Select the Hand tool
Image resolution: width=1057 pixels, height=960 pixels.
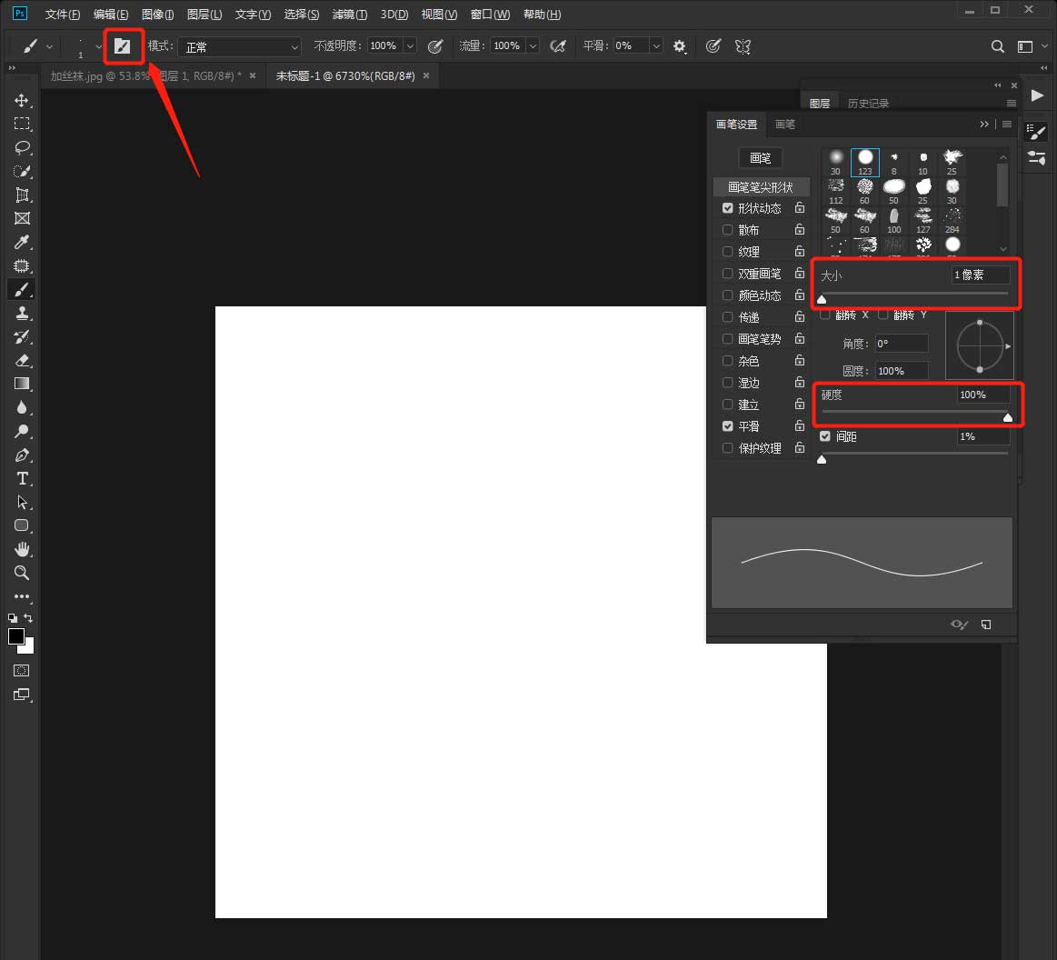pos(22,549)
